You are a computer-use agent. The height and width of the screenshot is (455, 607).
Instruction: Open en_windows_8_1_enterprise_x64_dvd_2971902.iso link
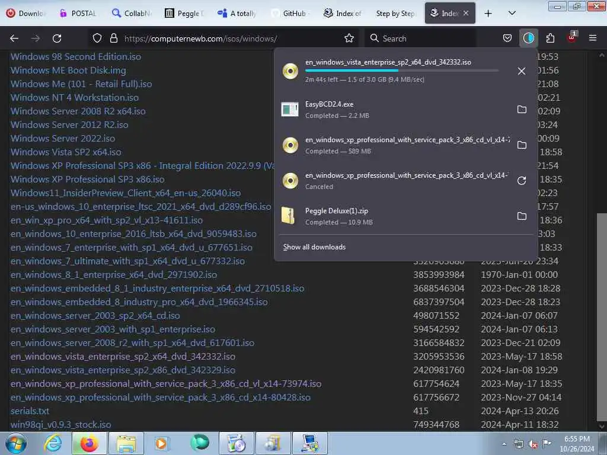pyautogui.click(x=114, y=275)
